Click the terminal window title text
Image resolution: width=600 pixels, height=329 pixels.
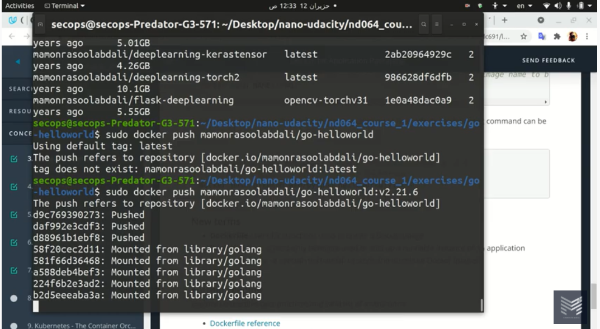pos(232,25)
